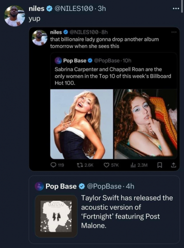
Task: Click the 'that billionaire lady' tweet text
Action: point(104,43)
